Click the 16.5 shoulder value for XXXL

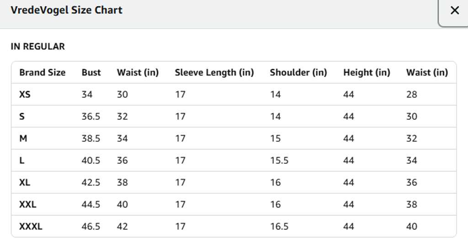[279, 226]
